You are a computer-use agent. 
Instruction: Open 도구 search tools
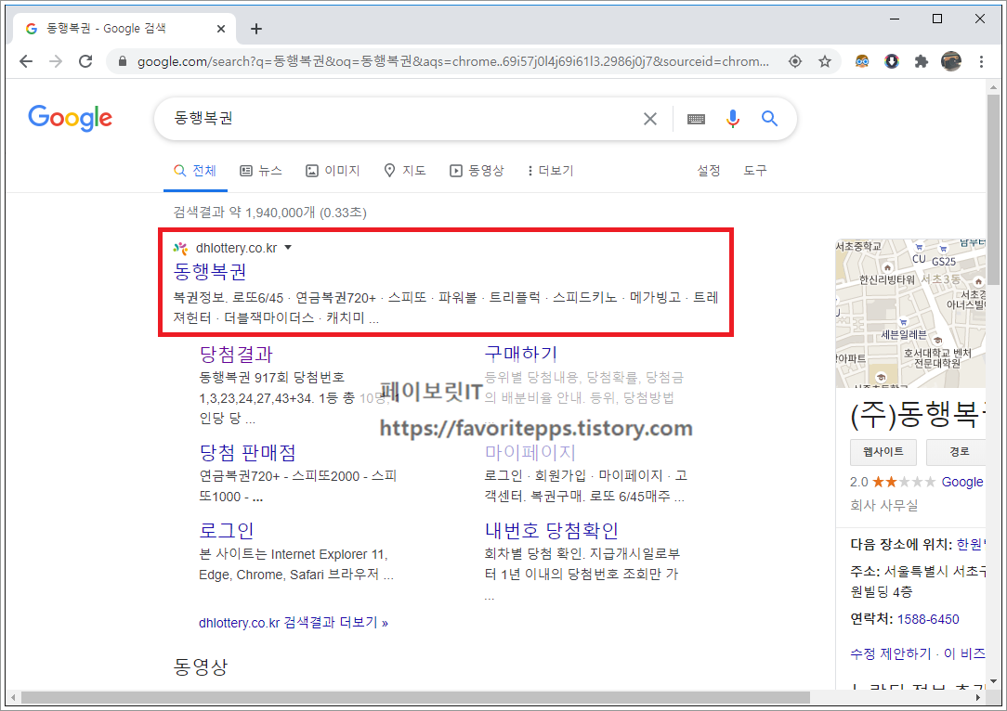point(755,171)
